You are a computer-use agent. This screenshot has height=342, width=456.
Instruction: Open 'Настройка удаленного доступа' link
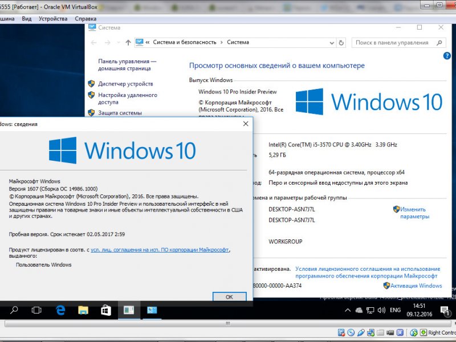tap(127, 98)
